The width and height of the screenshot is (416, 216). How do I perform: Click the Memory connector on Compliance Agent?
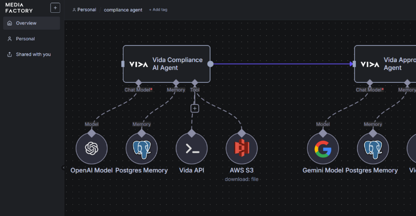point(176,83)
